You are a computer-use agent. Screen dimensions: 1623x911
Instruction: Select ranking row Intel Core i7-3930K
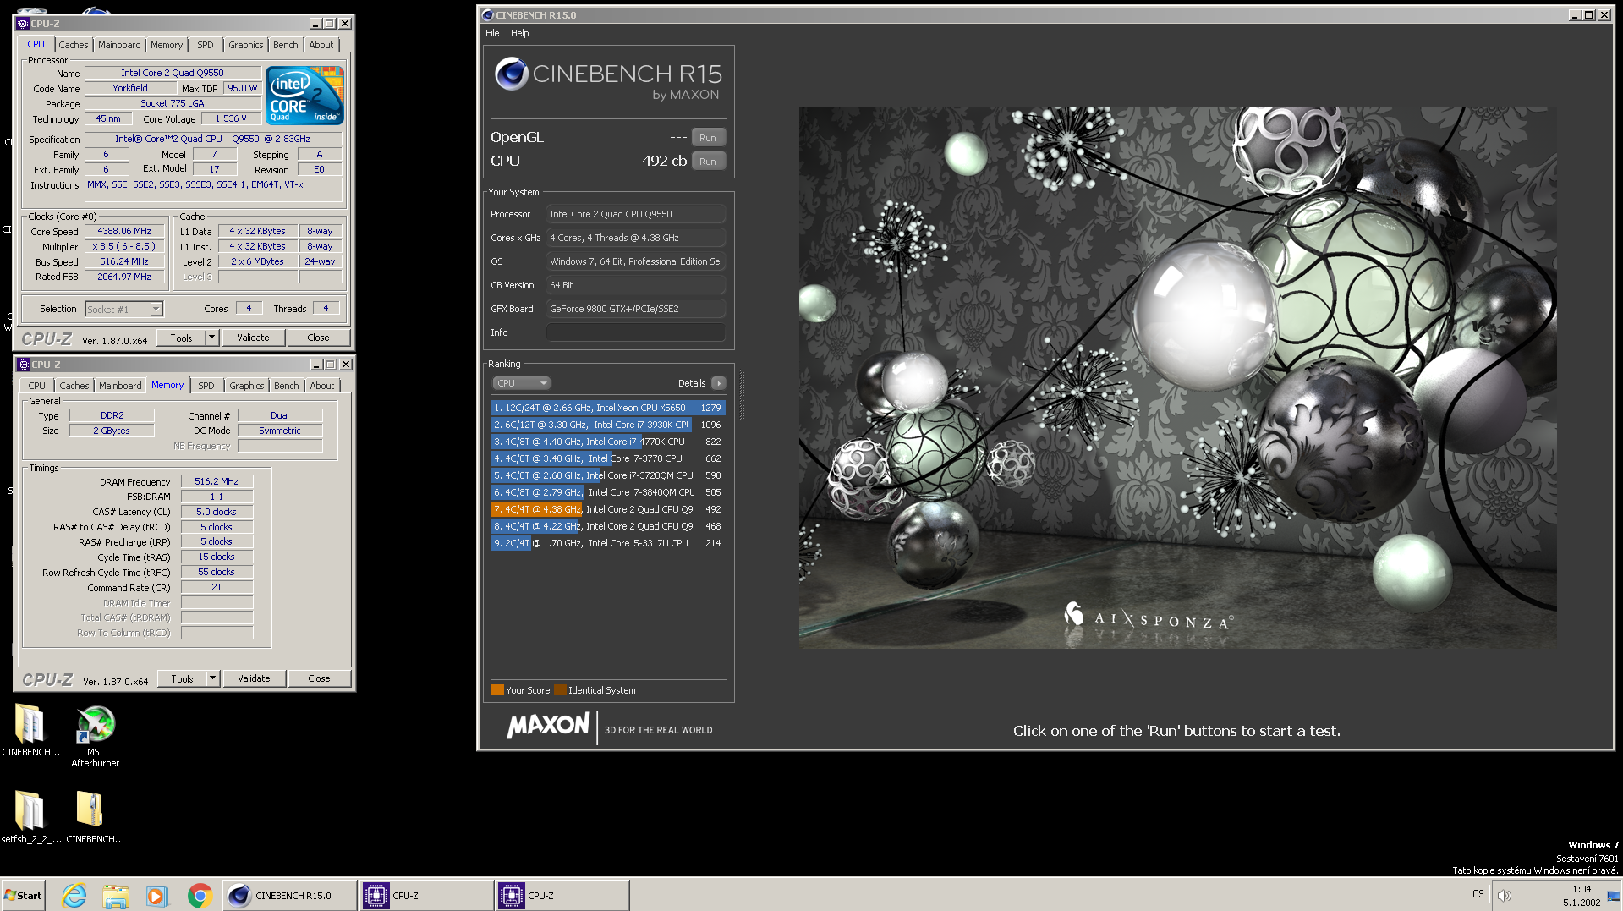pos(608,425)
